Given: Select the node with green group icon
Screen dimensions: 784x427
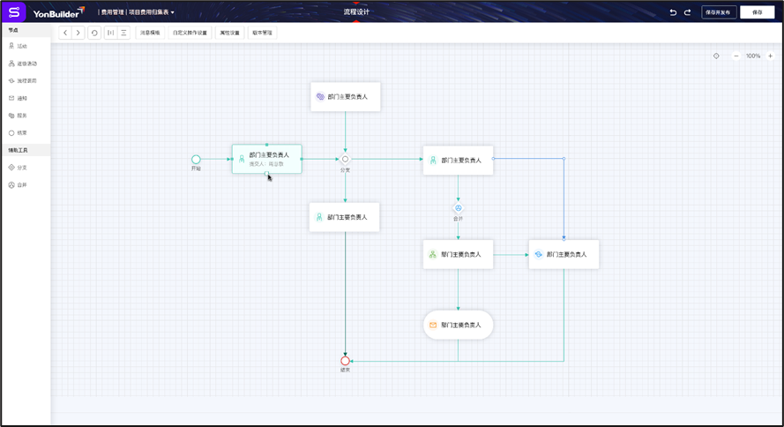Looking at the screenshot, I should point(458,254).
